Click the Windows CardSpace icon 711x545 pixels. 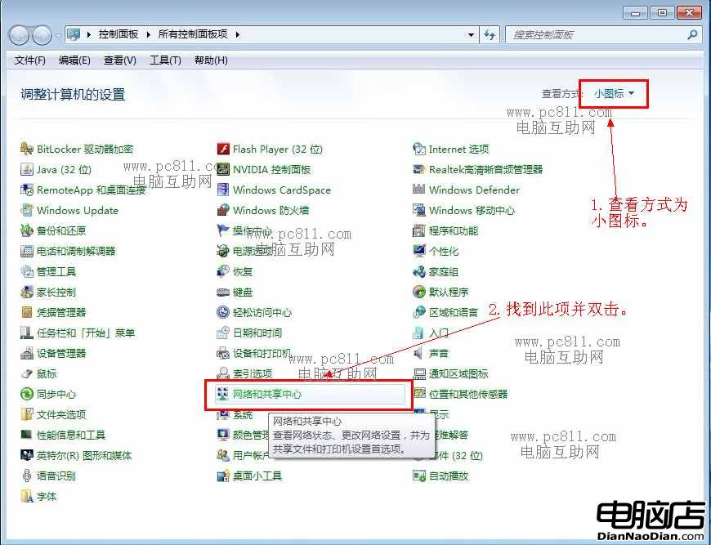click(x=223, y=190)
